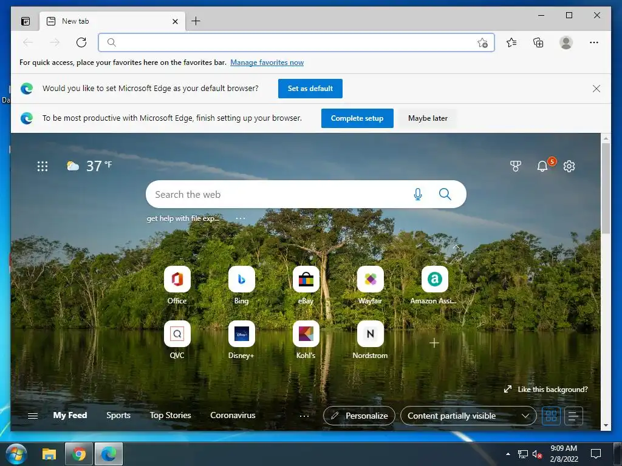Collapse quick links with chevron
This screenshot has height=466, width=622.
(x=456, y=247)
